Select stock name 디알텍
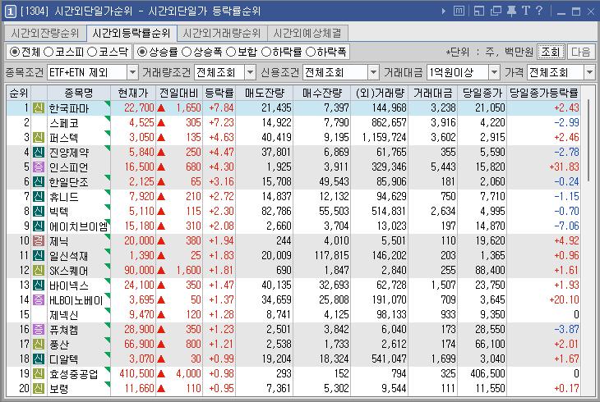Viewport: 600px width, 402px height. (x=64, y=359)
